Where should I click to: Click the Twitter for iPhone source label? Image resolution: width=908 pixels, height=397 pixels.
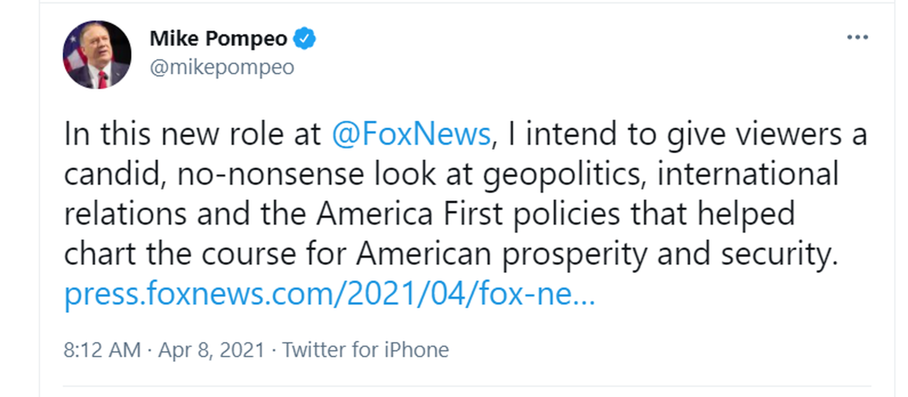click(365, 350)
